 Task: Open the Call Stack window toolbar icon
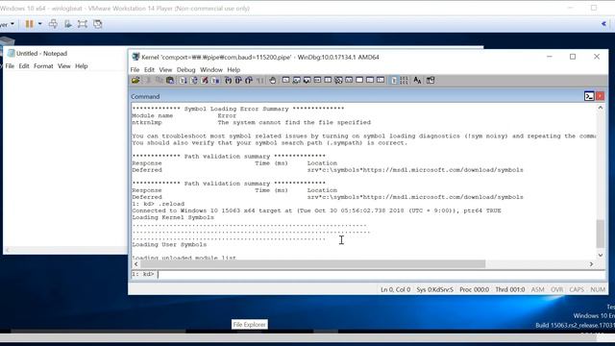pyautogui.click(x=338, y=80)
